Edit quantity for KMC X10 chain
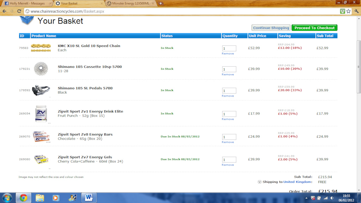The width and height of the screenshot is (361, 203). tap(229, 48)
